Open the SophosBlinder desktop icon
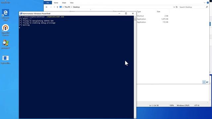 tap(5, 59)
